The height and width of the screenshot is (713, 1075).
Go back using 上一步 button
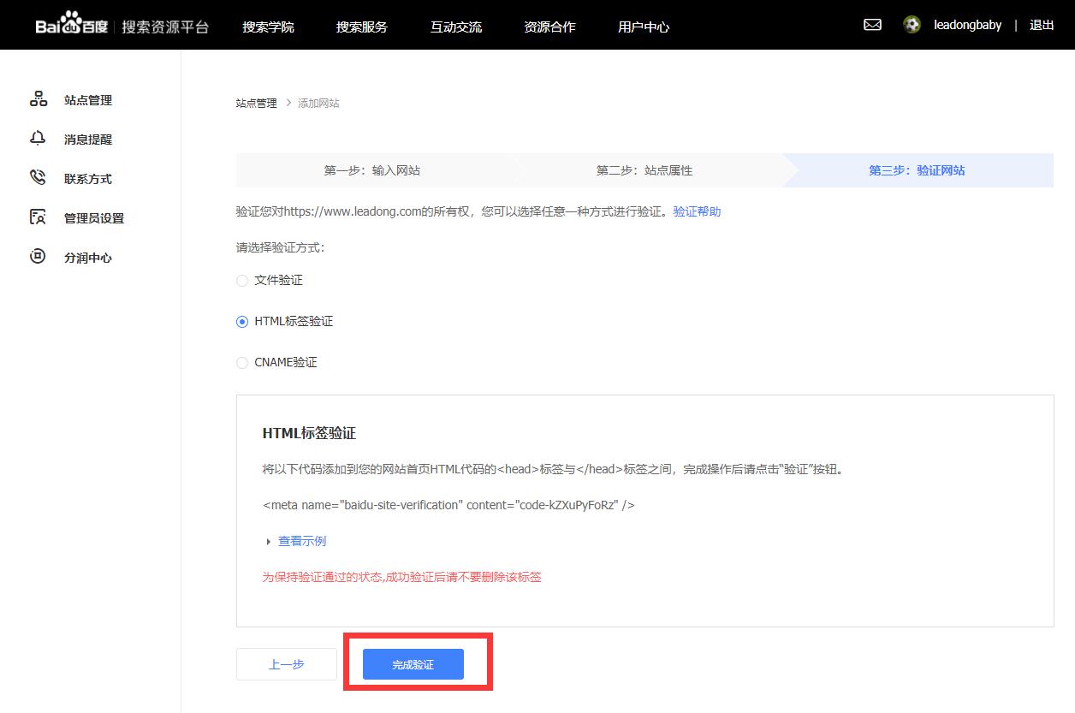[x=286, y=663]
